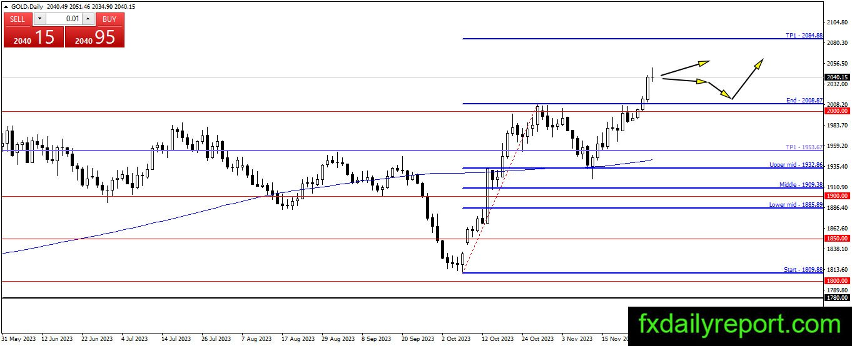Select the TP1 - 2084.88 line label
Screen dimensions: 852x346
tap(804, 36)
